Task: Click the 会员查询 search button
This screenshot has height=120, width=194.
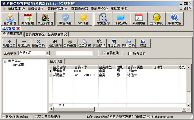Action: click(x=110, y=53)
